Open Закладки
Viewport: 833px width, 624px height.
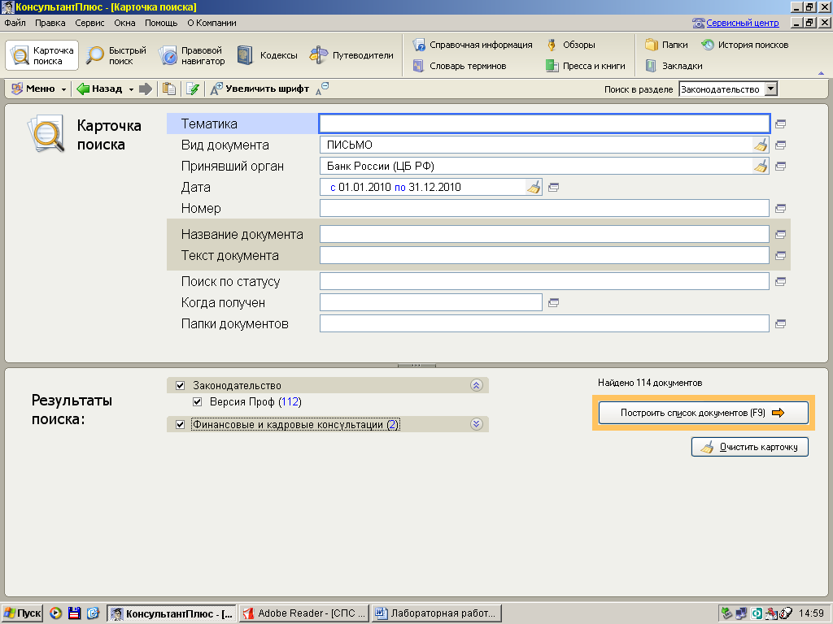[674, 66]
